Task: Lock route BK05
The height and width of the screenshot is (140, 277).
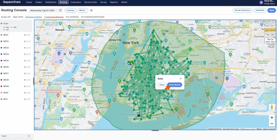Action: click(x=27, y=61)
